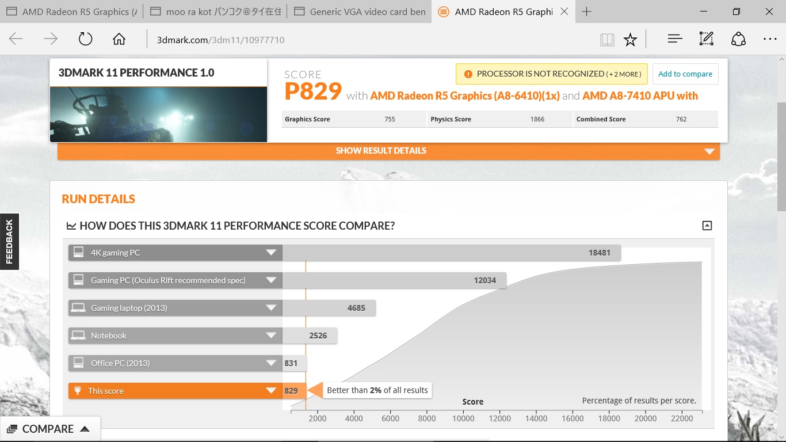Click AMD Radeon R5 Graphics link
The width and height of the screenshot is (786, 442).
click(x=464, y=96)
